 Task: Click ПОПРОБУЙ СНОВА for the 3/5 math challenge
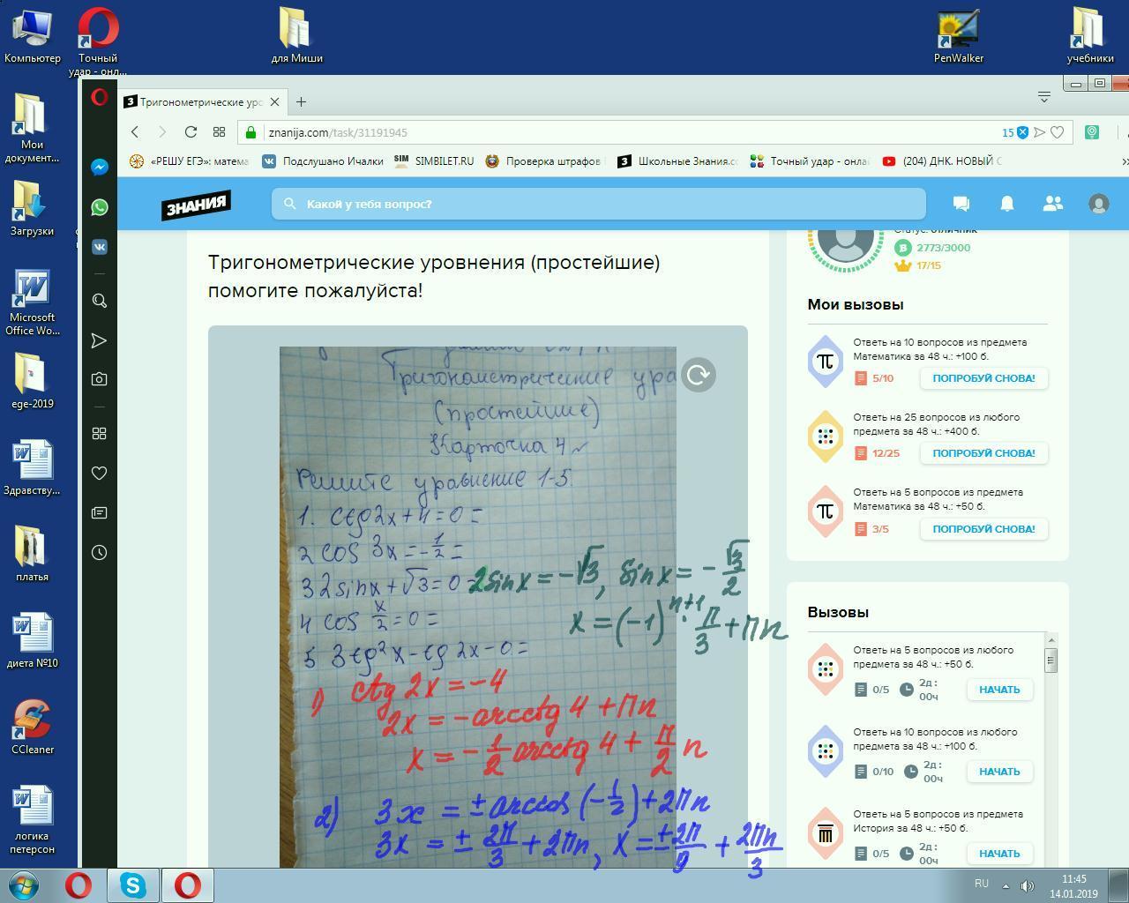(983, 529)
